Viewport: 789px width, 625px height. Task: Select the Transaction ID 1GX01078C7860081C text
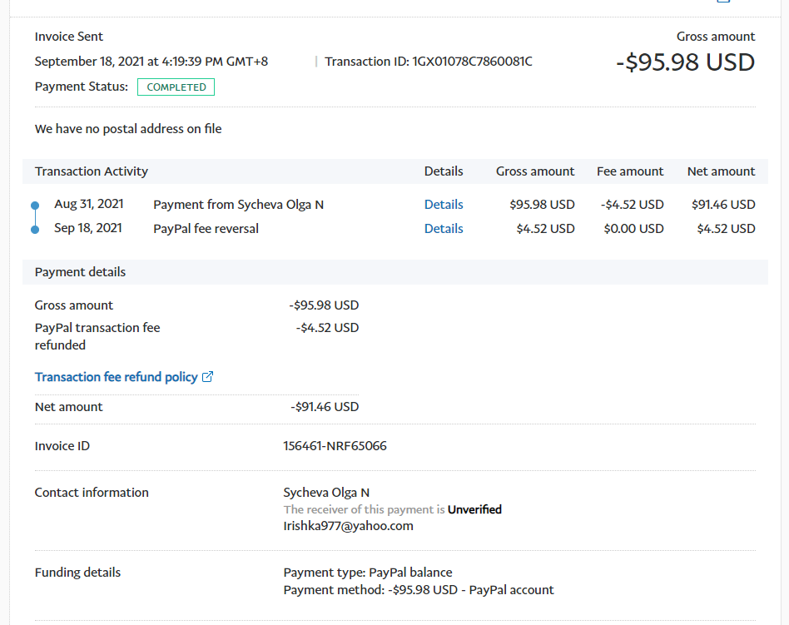pyautogui.click(x=429, y=62)
